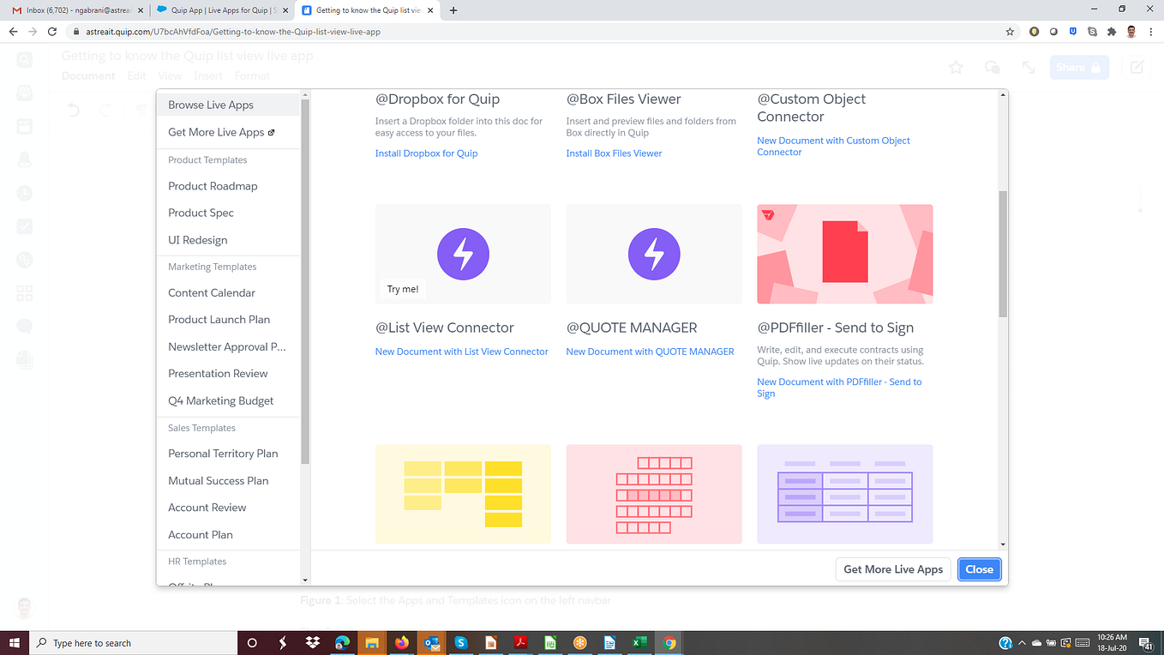Click the List View Connector lightning icon
Screen dimensions: 1164x655
[463, 254]
